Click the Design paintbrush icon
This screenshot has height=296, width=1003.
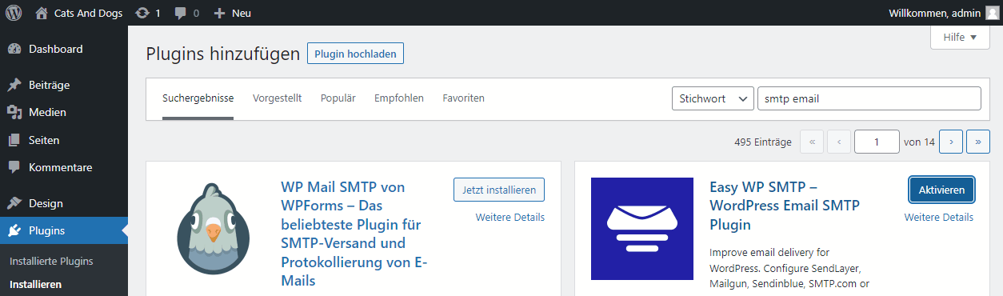14,203
